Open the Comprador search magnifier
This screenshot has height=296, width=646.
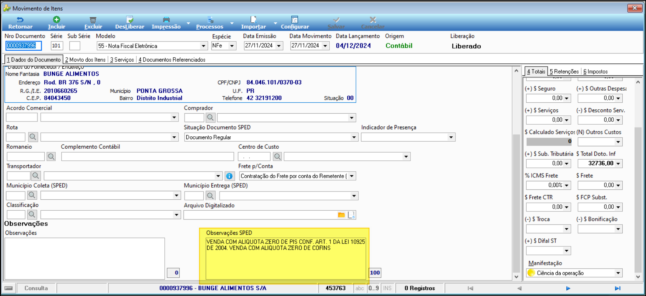tap(210, 117)
